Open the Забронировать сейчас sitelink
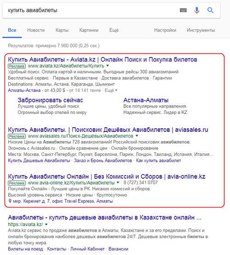230x255 pixels. point(50,100)
